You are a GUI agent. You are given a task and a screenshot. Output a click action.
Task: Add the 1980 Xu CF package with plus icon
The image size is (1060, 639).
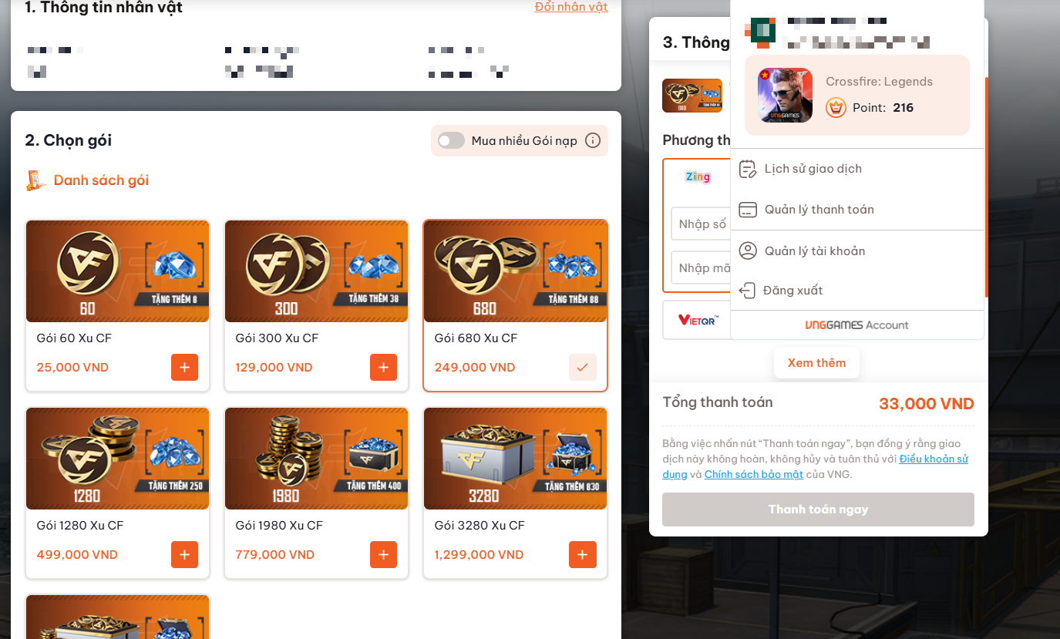[x=383, y=555]
